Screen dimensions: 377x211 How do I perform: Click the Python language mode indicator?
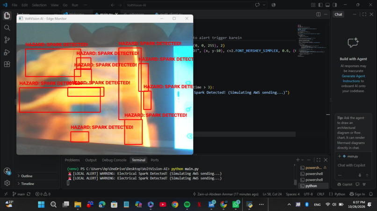point(340,194)
